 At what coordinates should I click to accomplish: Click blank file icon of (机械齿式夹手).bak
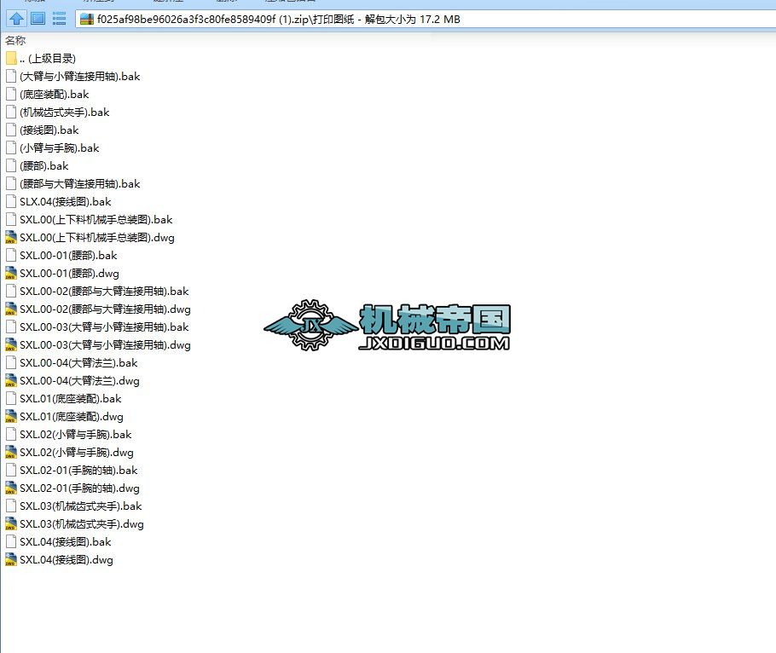click(x=11, y=113)
